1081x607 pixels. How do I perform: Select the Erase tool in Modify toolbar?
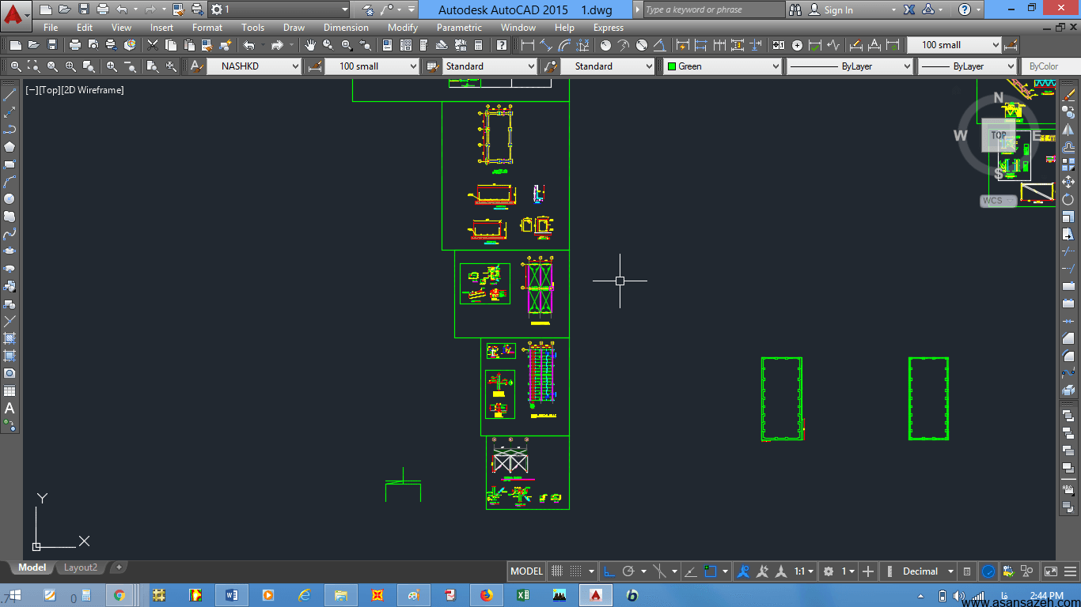click(x=1068, y=95)
